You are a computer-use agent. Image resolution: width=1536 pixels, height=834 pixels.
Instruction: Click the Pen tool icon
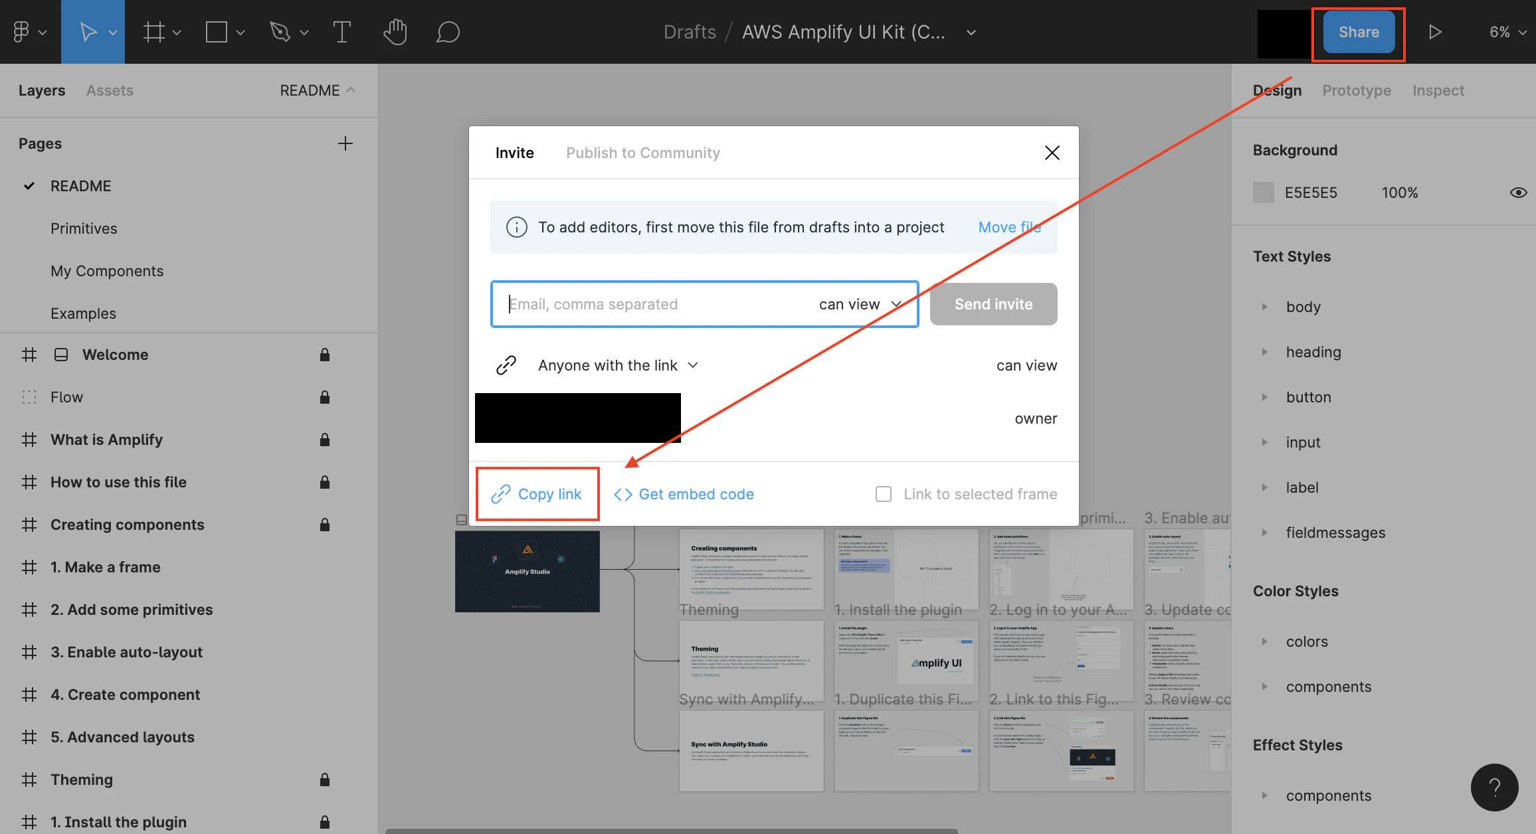point(280,32)
